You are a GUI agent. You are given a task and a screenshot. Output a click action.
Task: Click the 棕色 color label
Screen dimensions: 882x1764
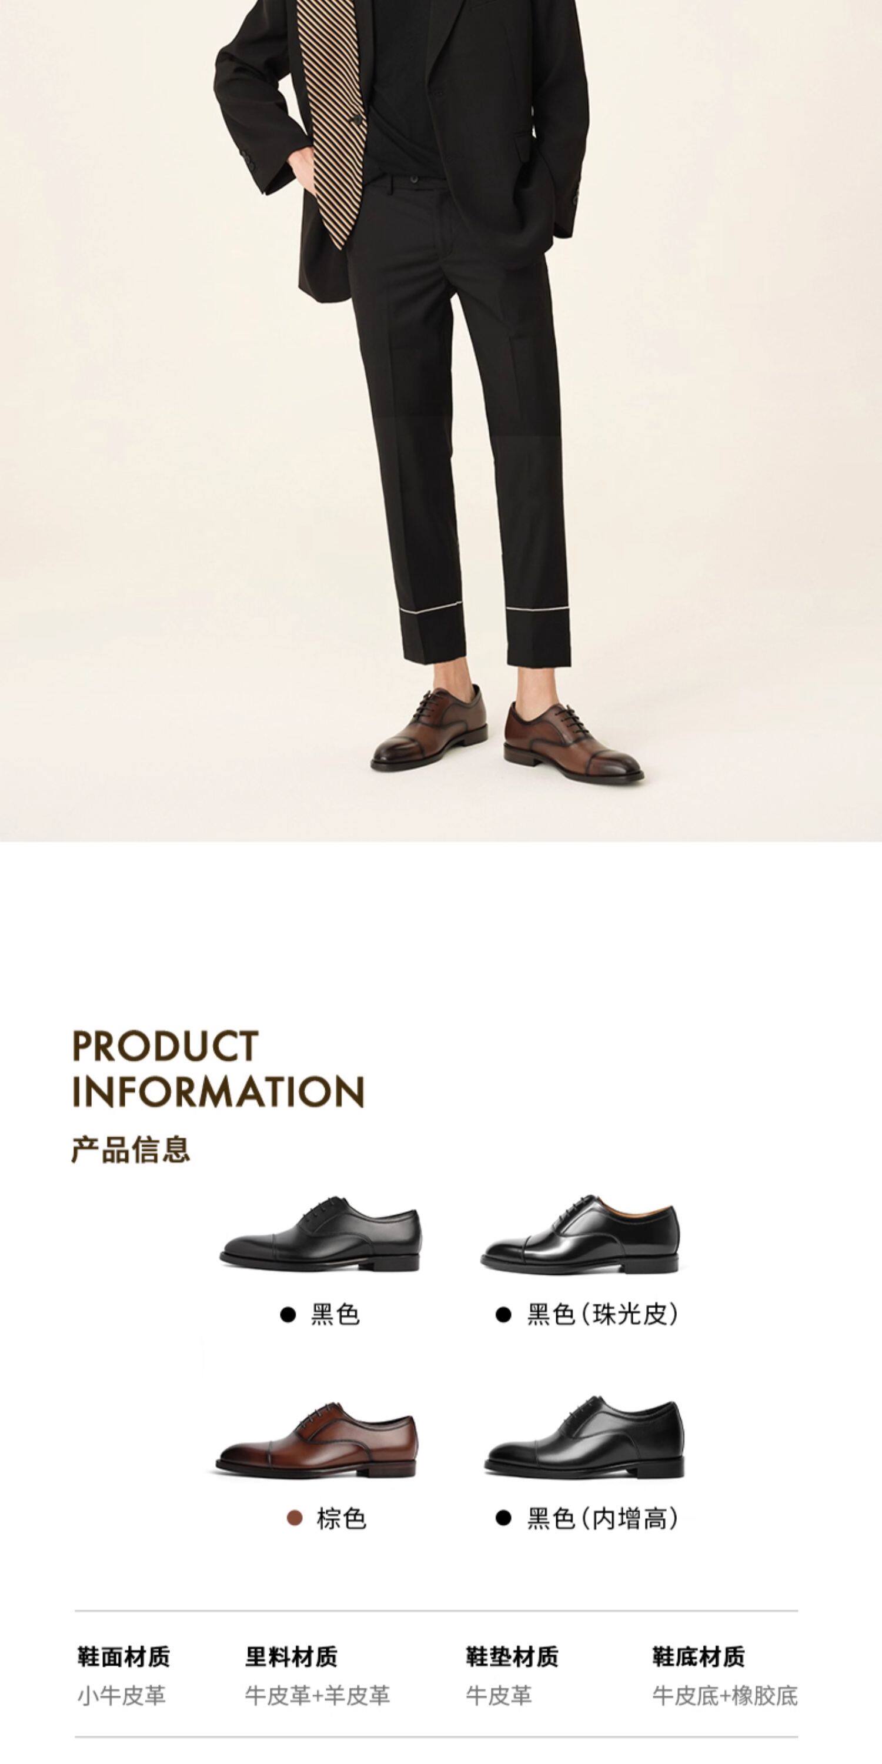coord(341,1518)
